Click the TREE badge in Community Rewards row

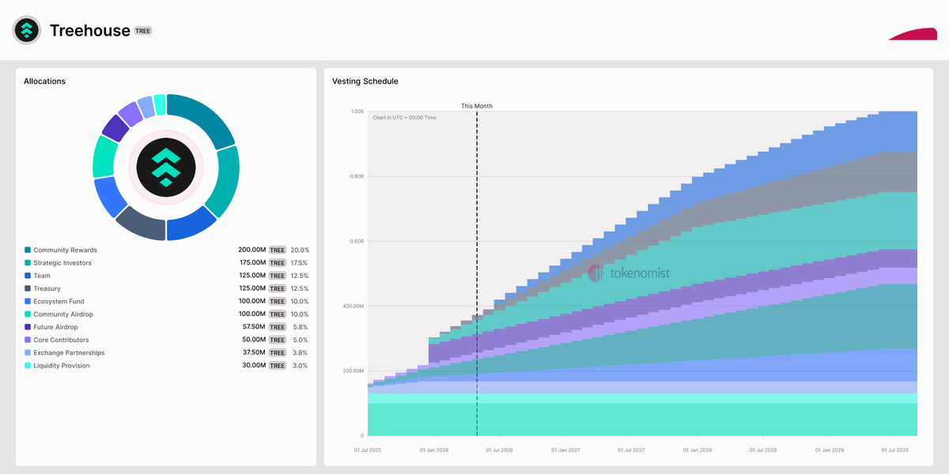pos(277,250)
